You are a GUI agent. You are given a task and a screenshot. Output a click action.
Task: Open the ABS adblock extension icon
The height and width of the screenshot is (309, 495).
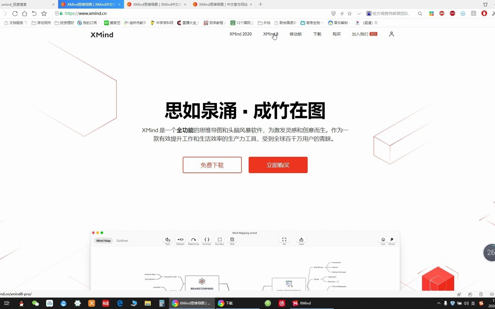coord(442,13)
